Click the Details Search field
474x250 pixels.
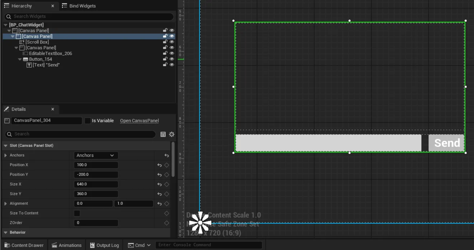click(80, 134)
